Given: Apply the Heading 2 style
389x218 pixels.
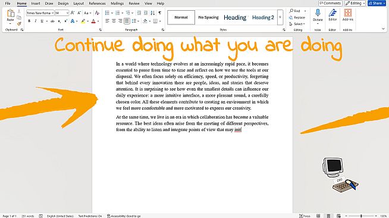Looking at the screenshot, I should (263, 17).
